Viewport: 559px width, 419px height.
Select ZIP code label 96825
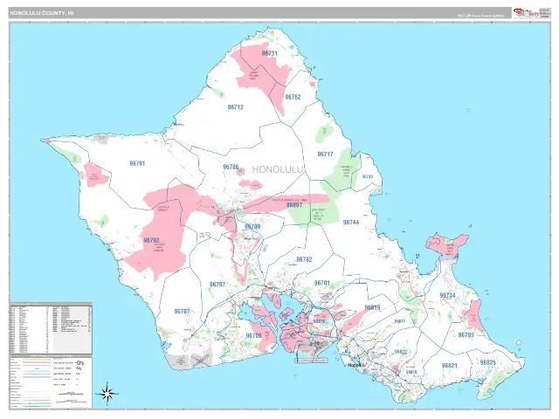487,362
